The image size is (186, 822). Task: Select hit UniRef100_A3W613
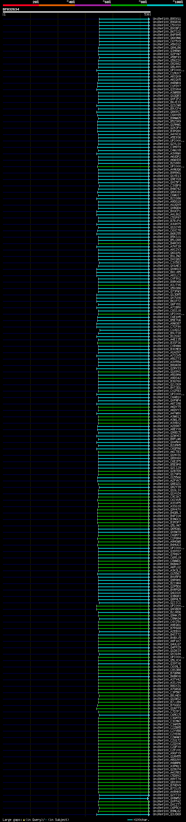[x=167, y=416]
